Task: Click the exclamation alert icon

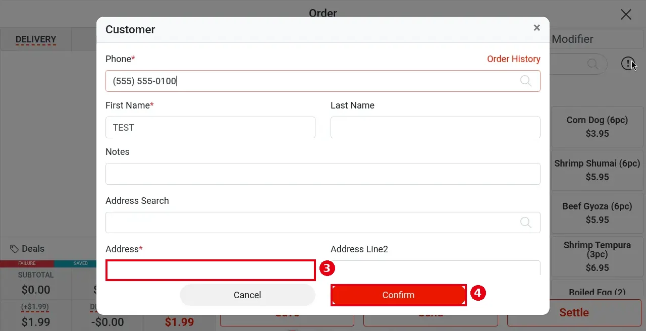Action: click(628, 64)
